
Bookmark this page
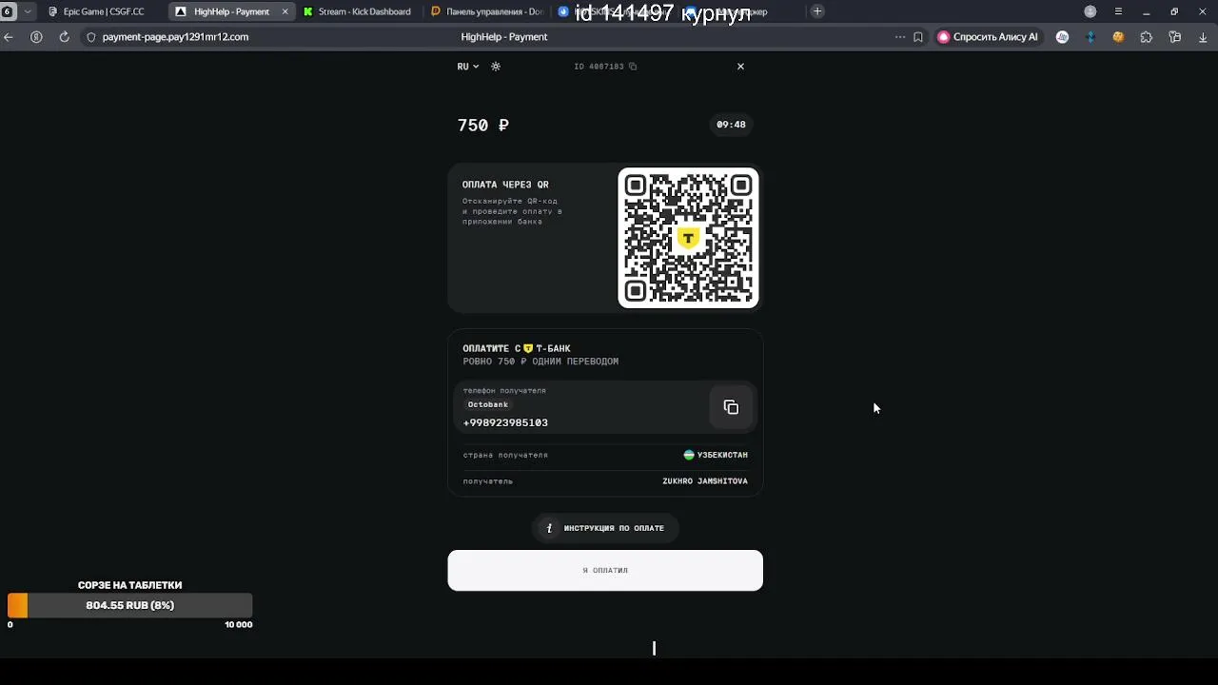tap(918, 37)
